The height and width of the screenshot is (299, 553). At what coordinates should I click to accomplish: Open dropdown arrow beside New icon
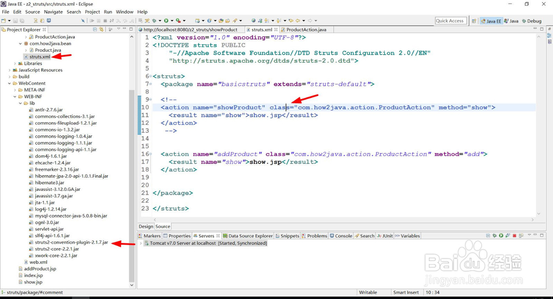point(9,20)
